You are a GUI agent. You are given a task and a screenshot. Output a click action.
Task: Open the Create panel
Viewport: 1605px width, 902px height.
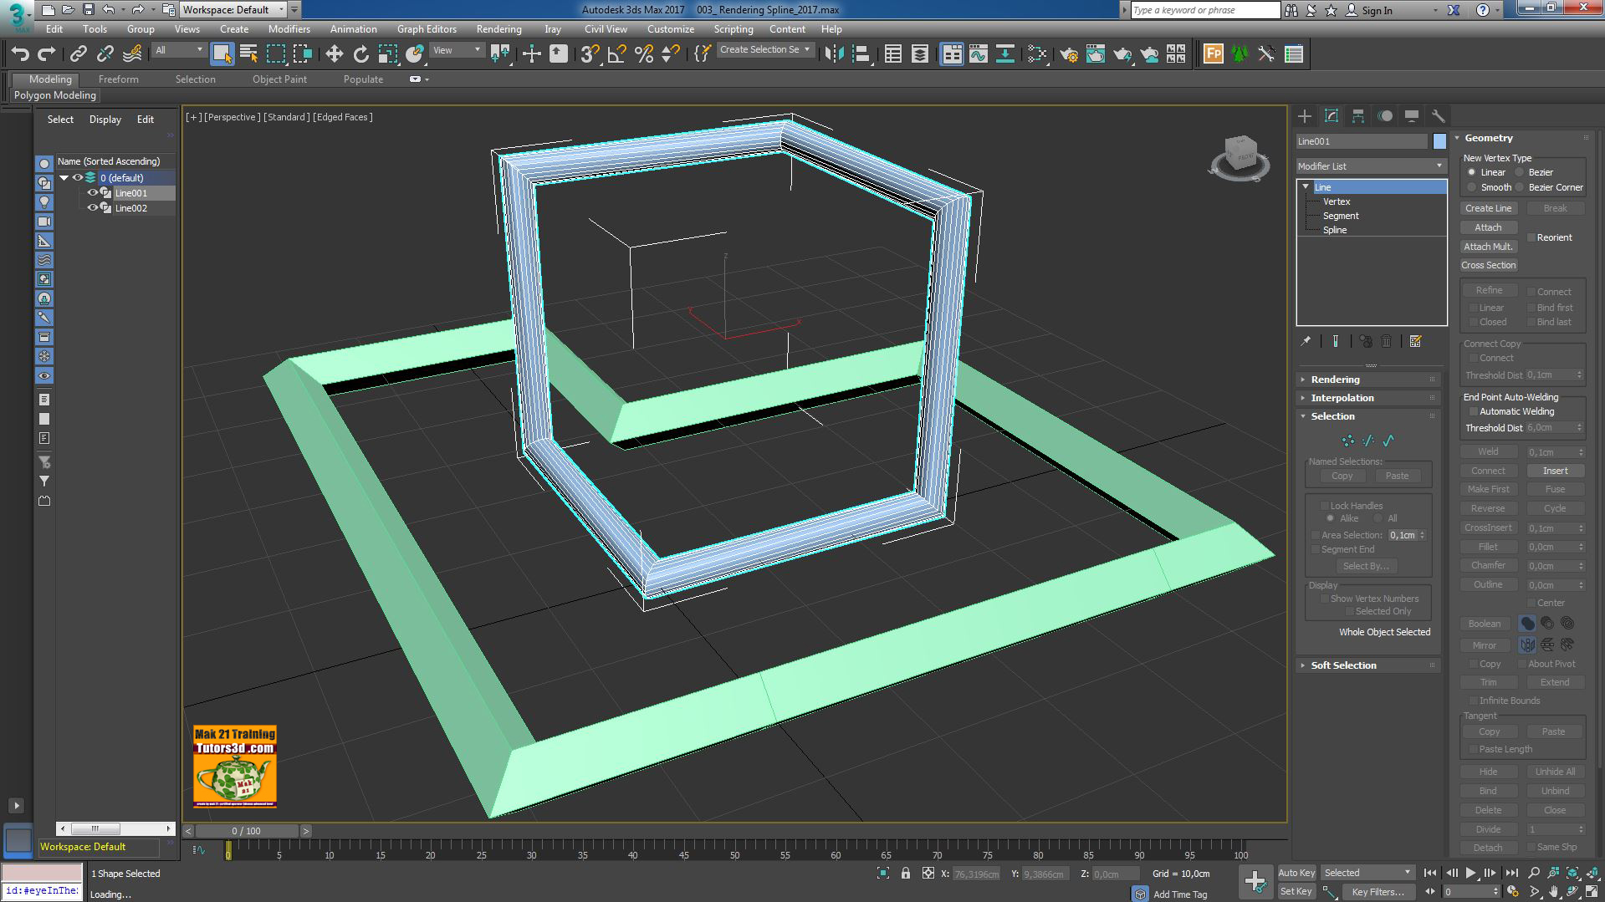point(1306,115)
